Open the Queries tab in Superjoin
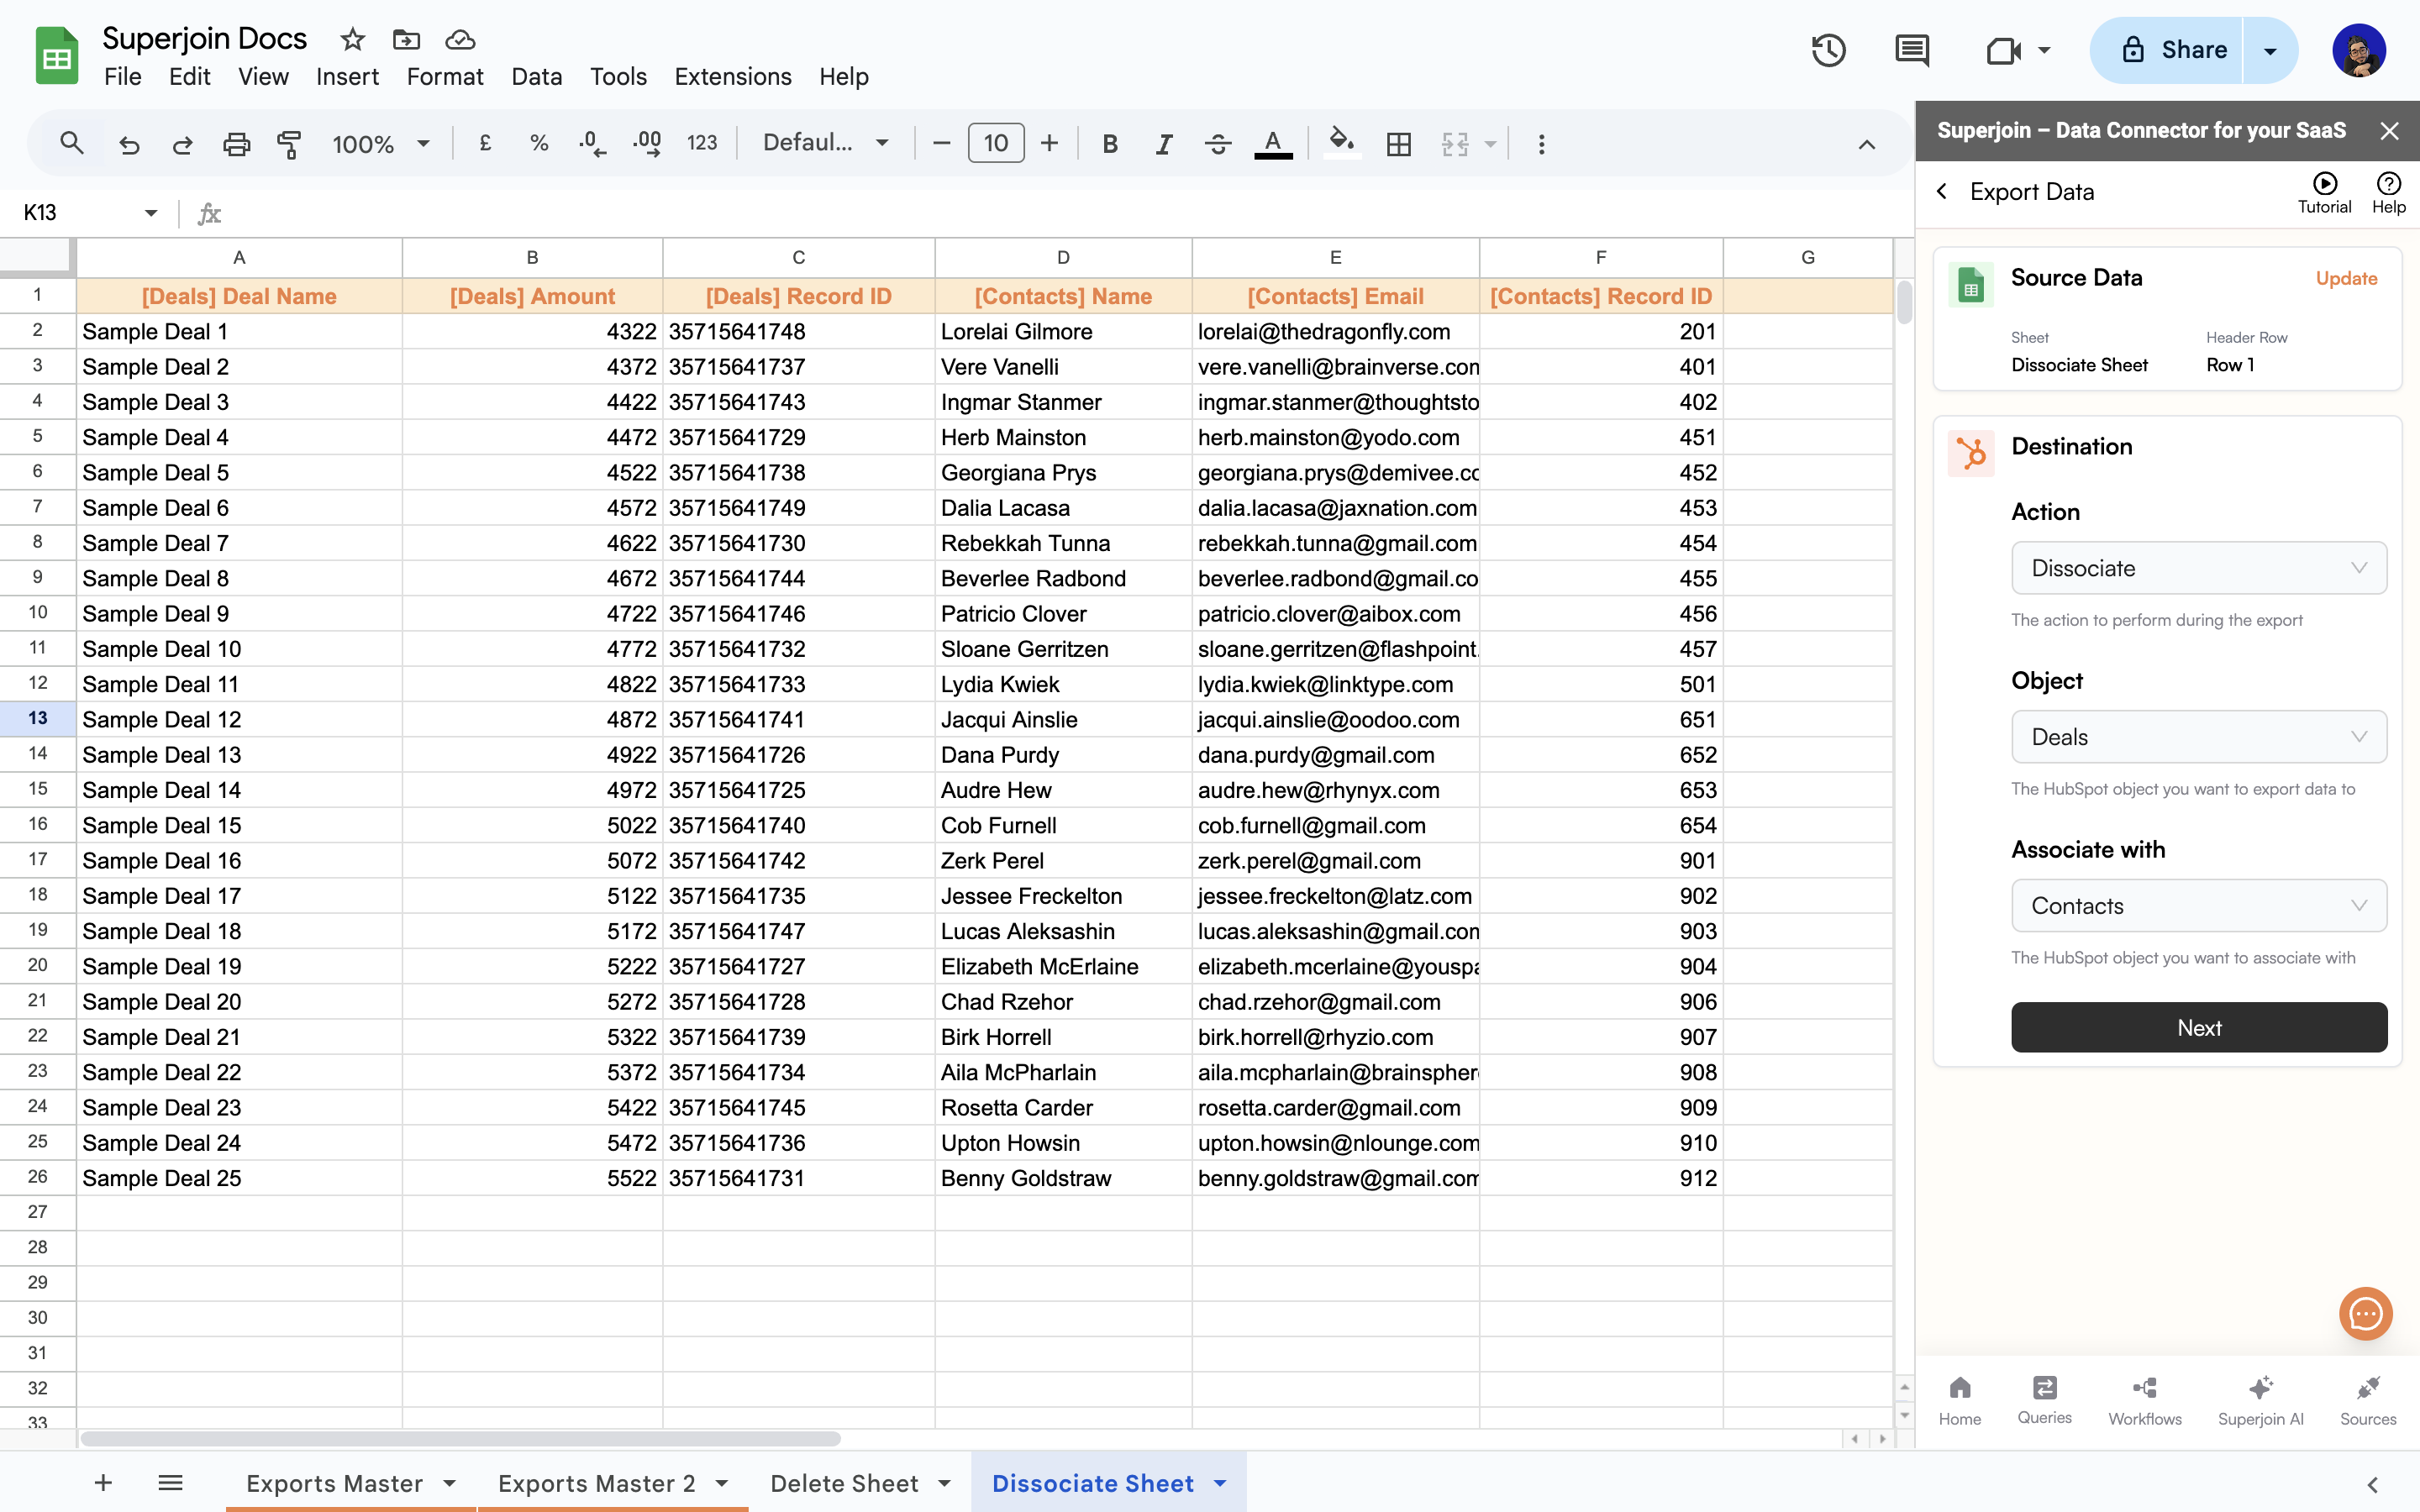The image size is (2420, 1512). pos(2044,1389)
